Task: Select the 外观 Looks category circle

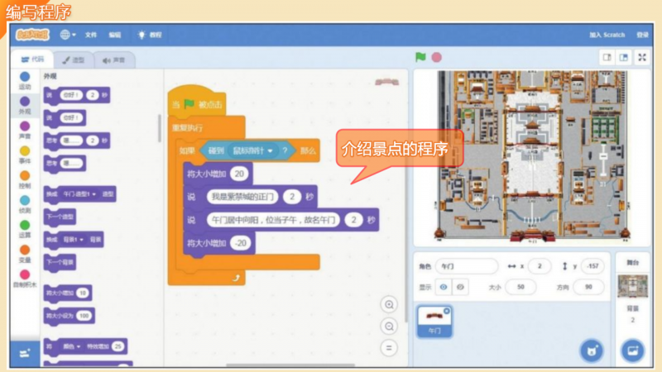Action: (25, 101)
